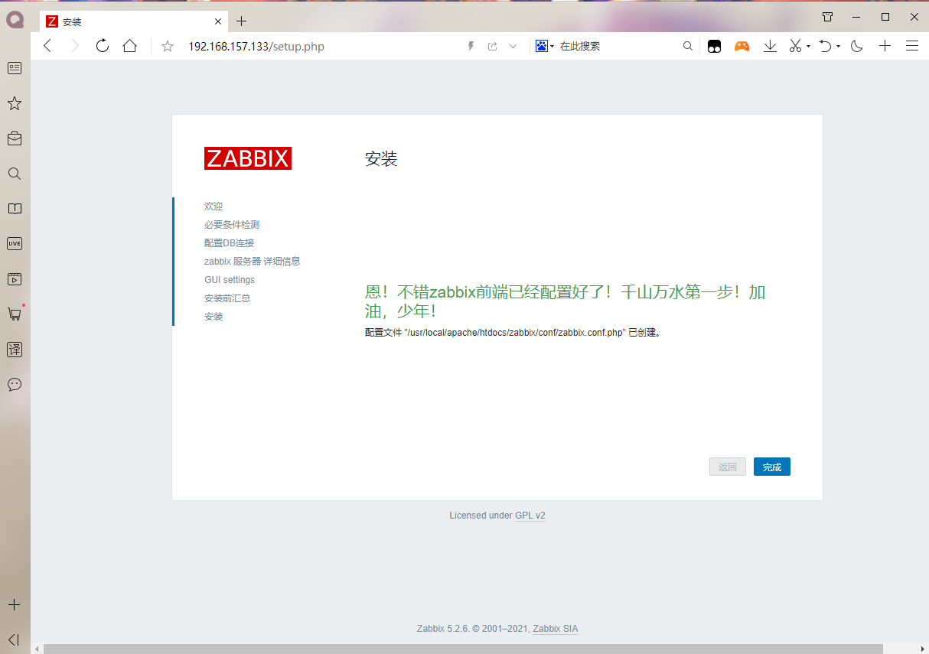Open the sidebar search icon

click(15, 174)
